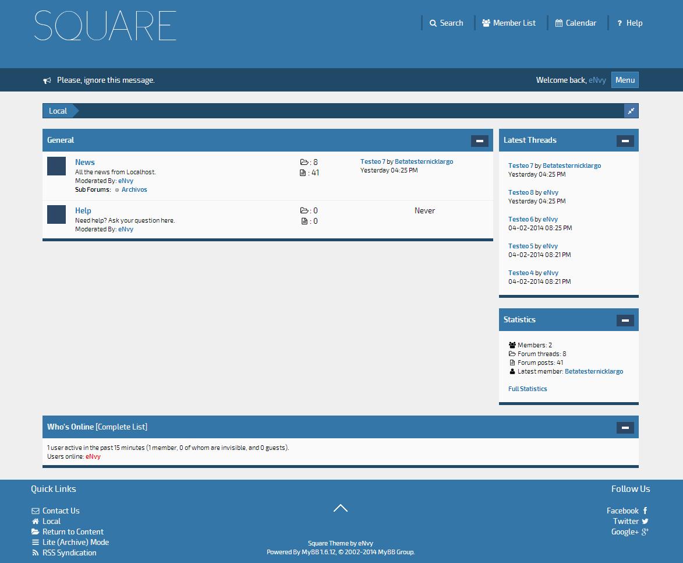Open Full Statistics
This screenshot has height=563, width=683.
pos(528,389)
